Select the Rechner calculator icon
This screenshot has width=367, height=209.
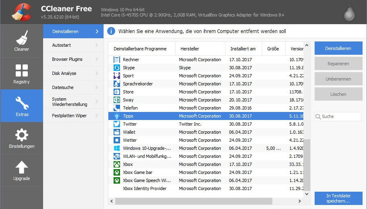point(116,60)
